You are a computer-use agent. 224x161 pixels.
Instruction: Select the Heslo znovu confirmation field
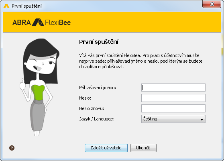point(173,108)
